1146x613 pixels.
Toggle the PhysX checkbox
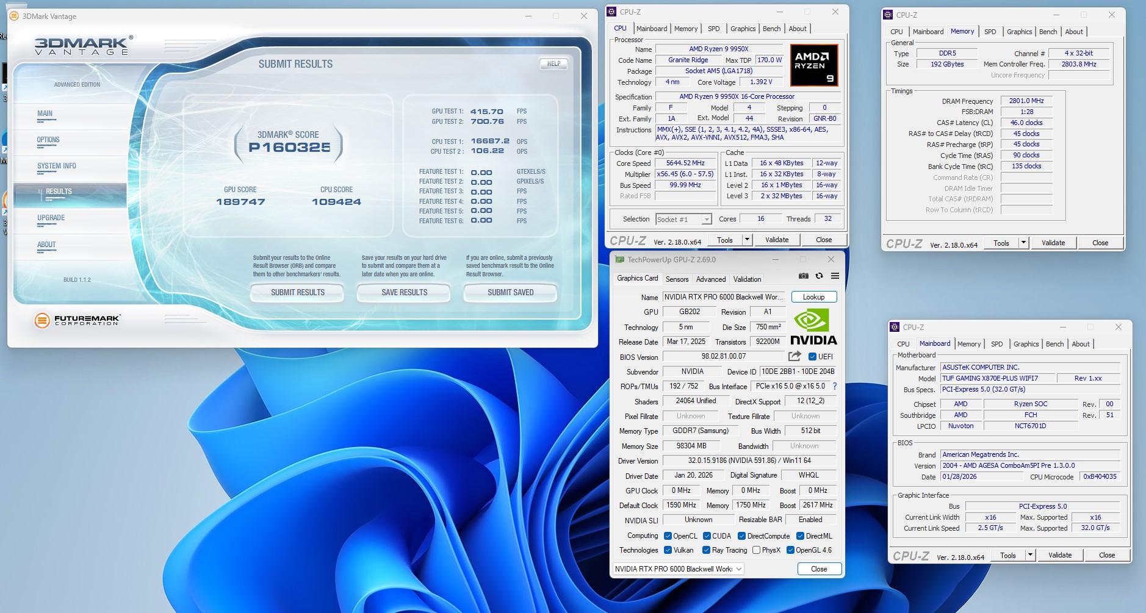tap(757, 550)
